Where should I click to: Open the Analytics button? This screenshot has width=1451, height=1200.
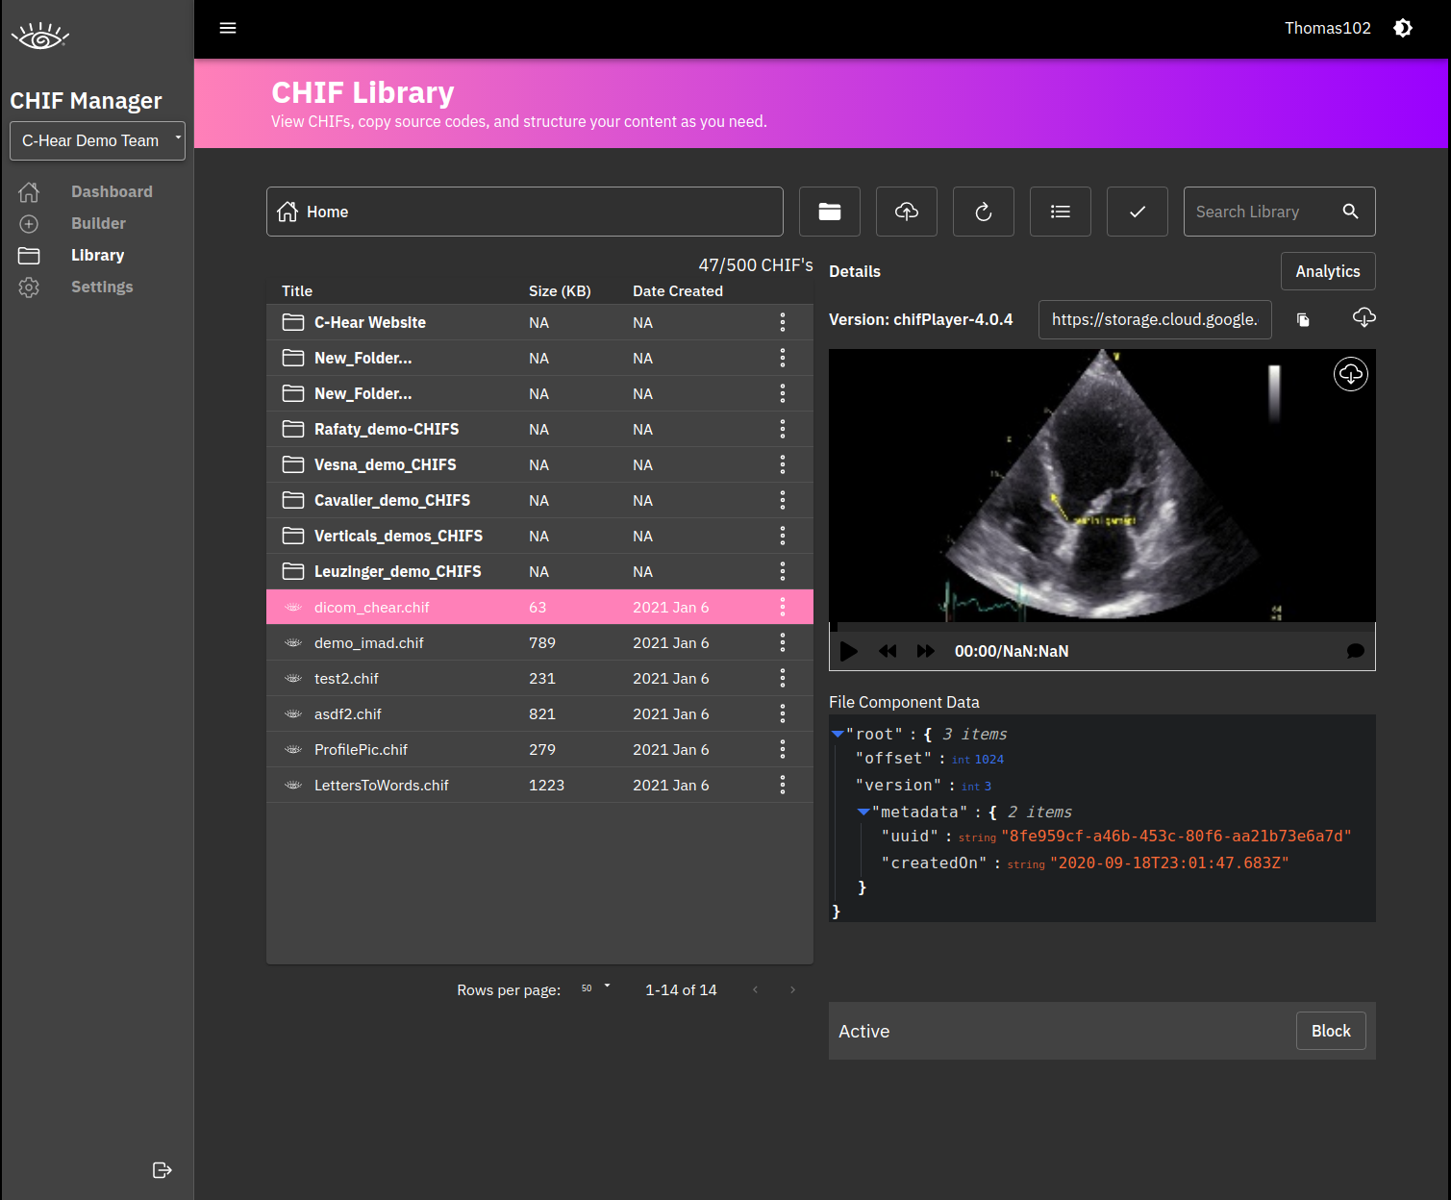pyautogui.click(x=1328, y=271)
